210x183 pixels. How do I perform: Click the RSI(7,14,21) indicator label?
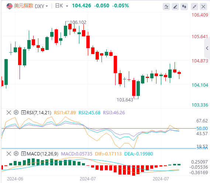point(39,113)
